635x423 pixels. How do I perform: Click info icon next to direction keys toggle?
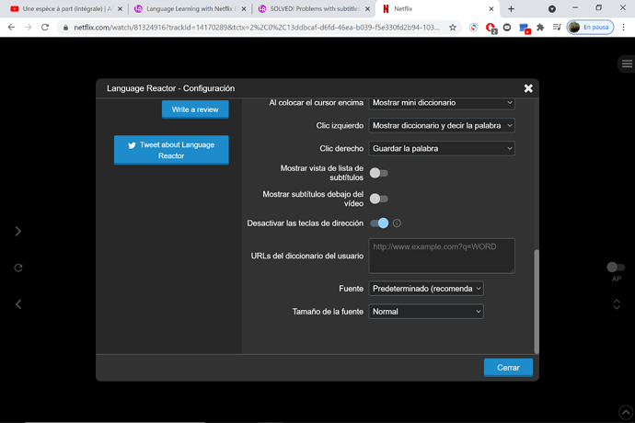(397, 223)
